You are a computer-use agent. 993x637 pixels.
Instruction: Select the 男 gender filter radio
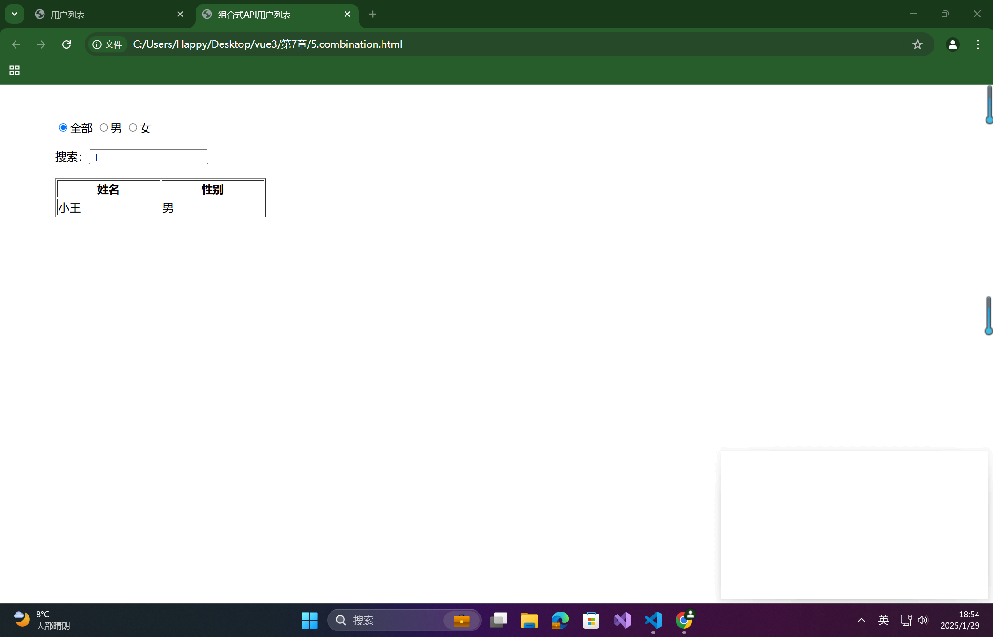[x=104, y=127]
